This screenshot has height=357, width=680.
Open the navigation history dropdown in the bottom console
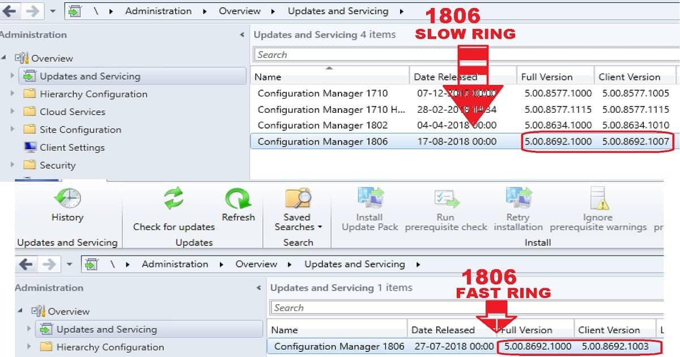69,264
